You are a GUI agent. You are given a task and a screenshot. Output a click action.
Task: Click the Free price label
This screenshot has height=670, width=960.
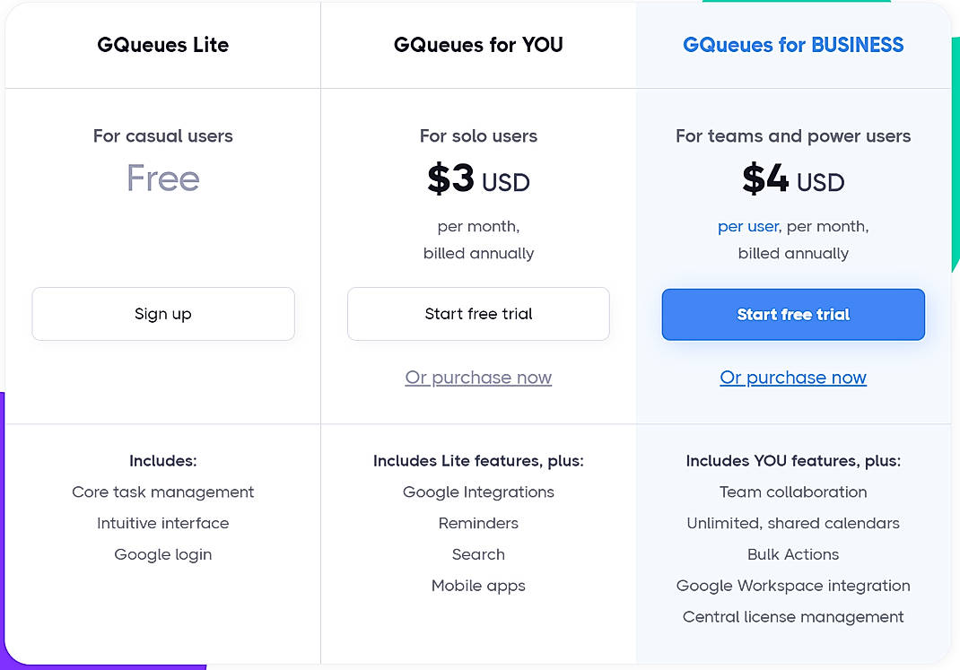point(162,178)
